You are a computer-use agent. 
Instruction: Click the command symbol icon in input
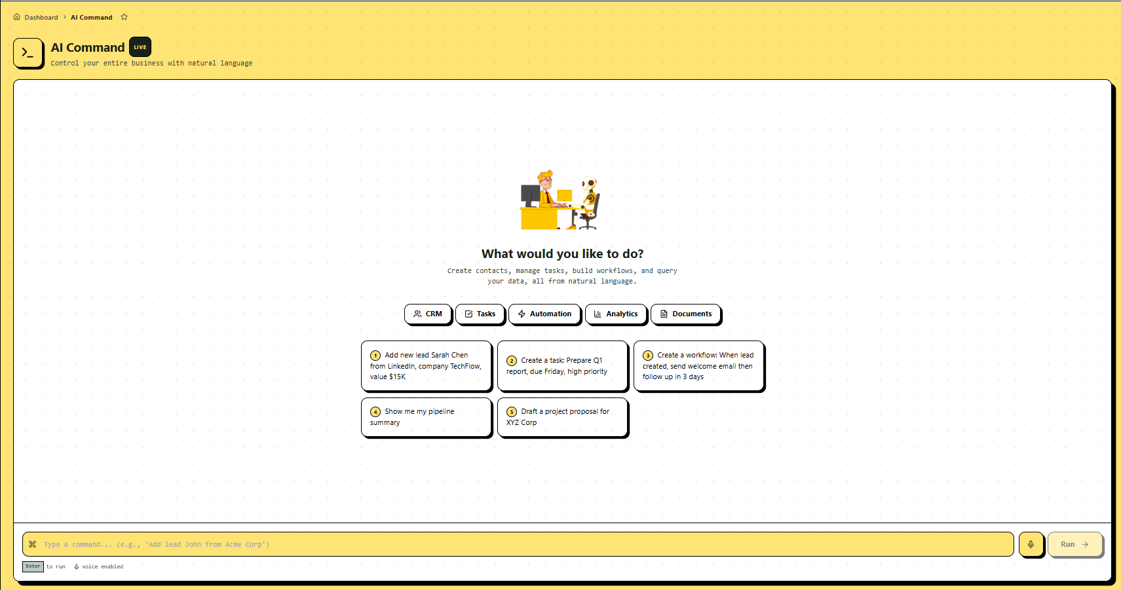[33, 544]
